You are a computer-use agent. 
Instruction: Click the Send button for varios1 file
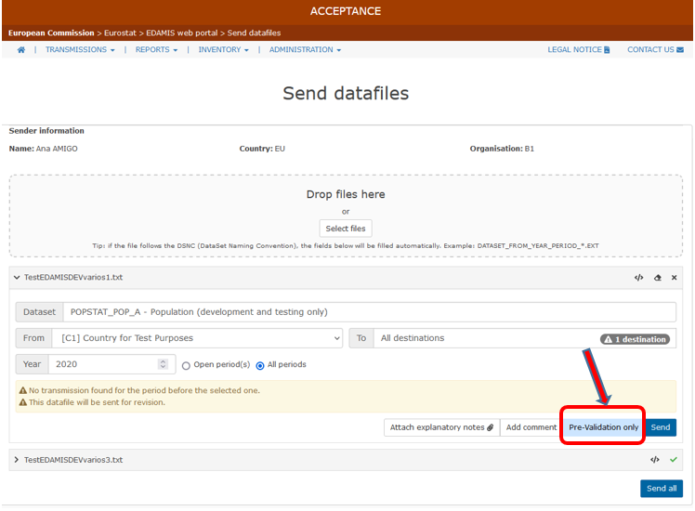(x=661, y=427)
